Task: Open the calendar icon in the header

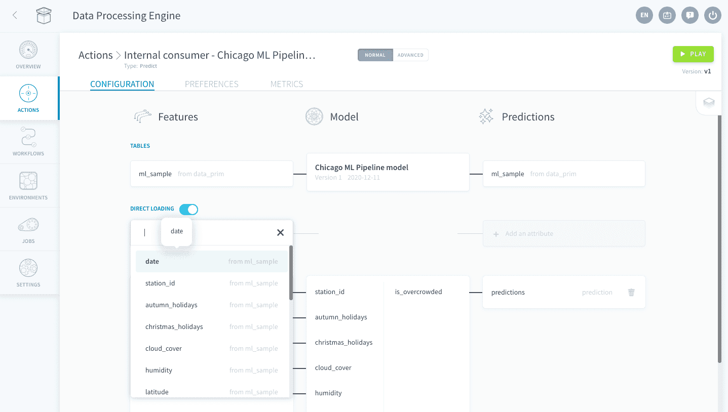Action: click(x=667, y=15)
